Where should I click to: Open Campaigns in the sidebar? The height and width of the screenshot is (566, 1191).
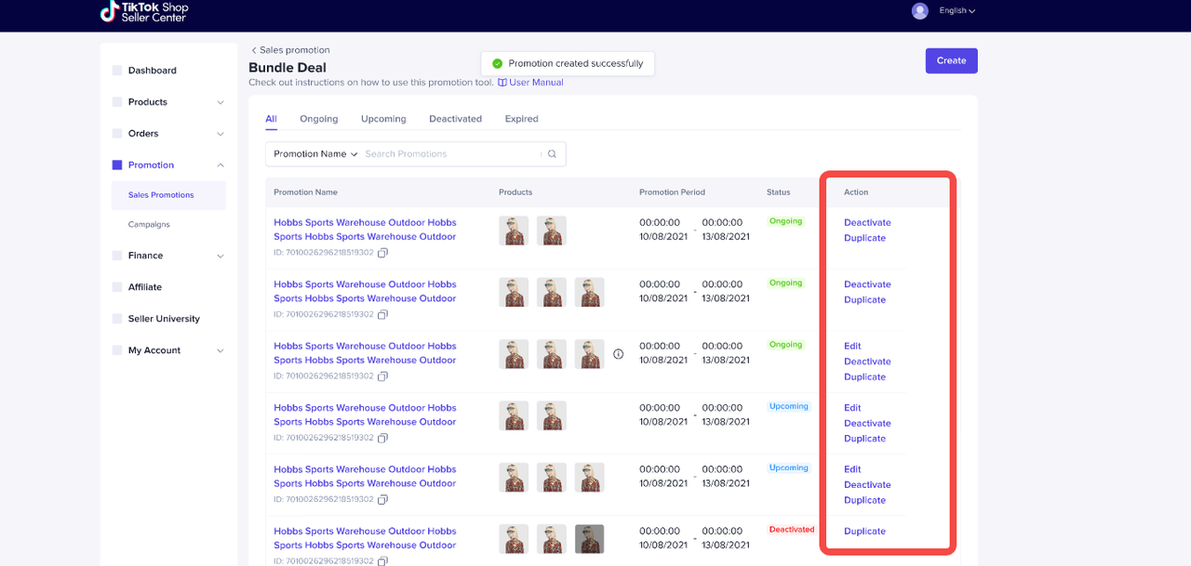tap(149, 225)
